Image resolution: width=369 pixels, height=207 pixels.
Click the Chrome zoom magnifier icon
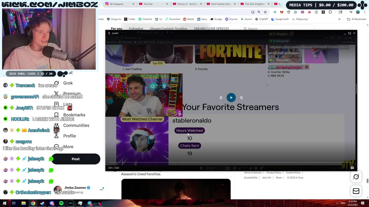click(x=259, y=12)
